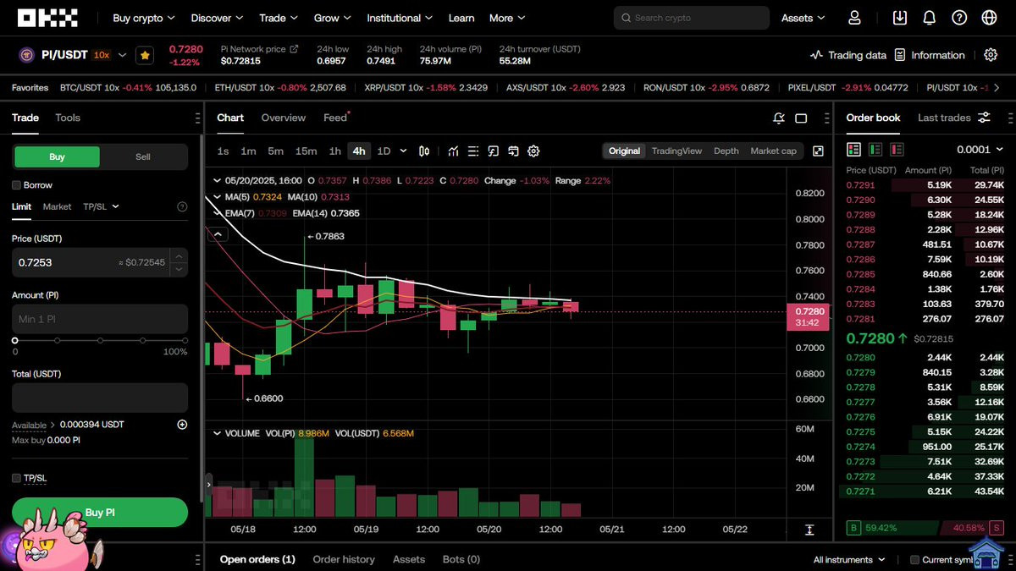Viewport: 1016px width, 571px height.
Task: Open the language globe icon
Action: (x=989, y=18)
